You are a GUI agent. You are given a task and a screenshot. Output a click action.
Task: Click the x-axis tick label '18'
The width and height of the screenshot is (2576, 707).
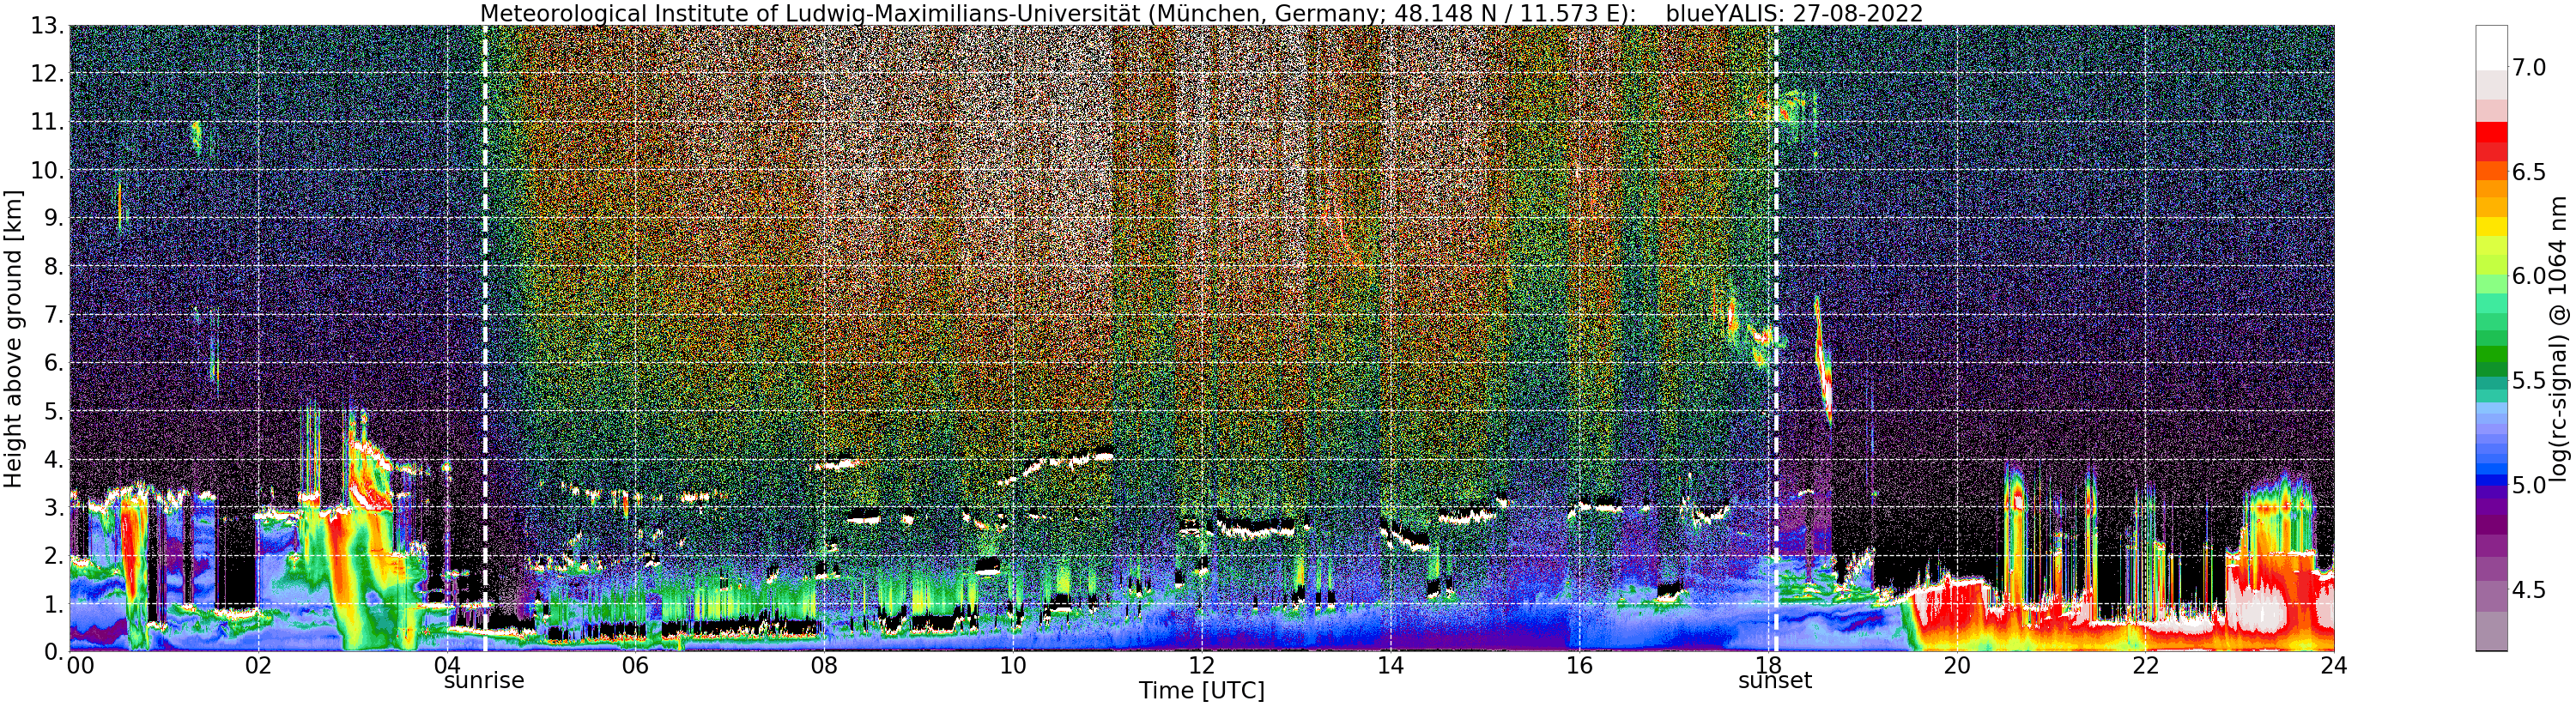(1768, 666)
